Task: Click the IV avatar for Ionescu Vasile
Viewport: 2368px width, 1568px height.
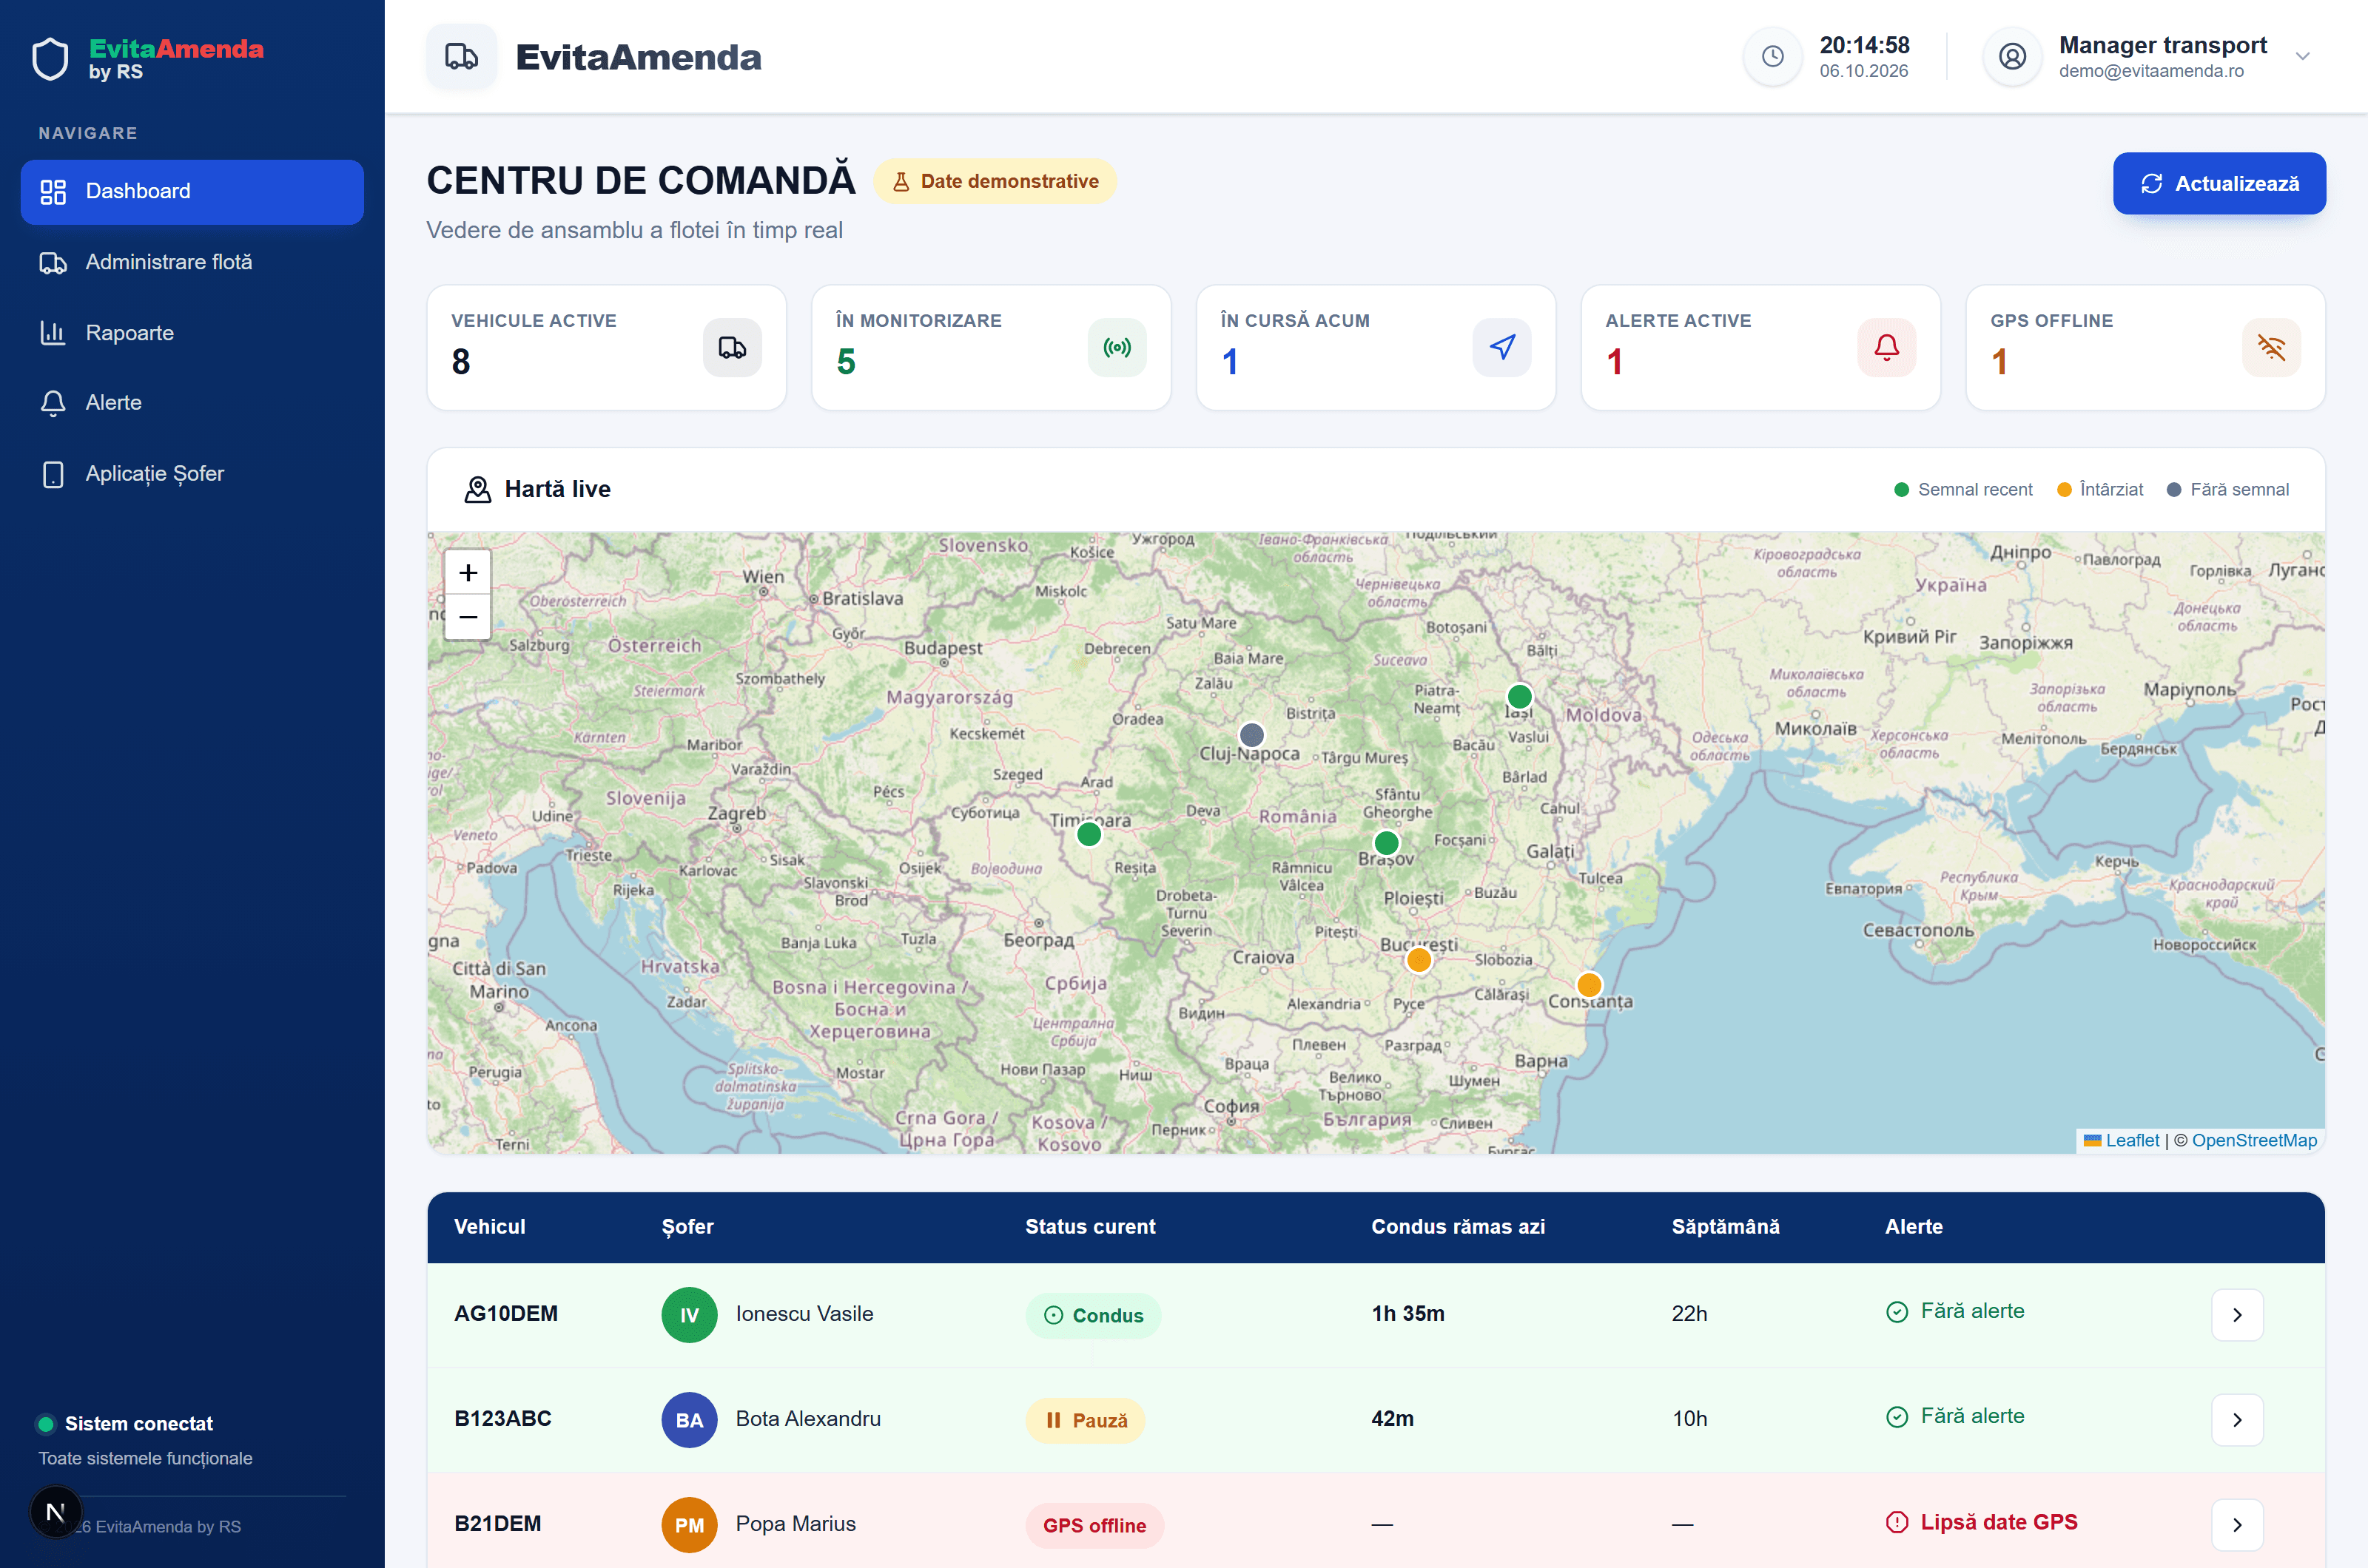Action: 689,1315
